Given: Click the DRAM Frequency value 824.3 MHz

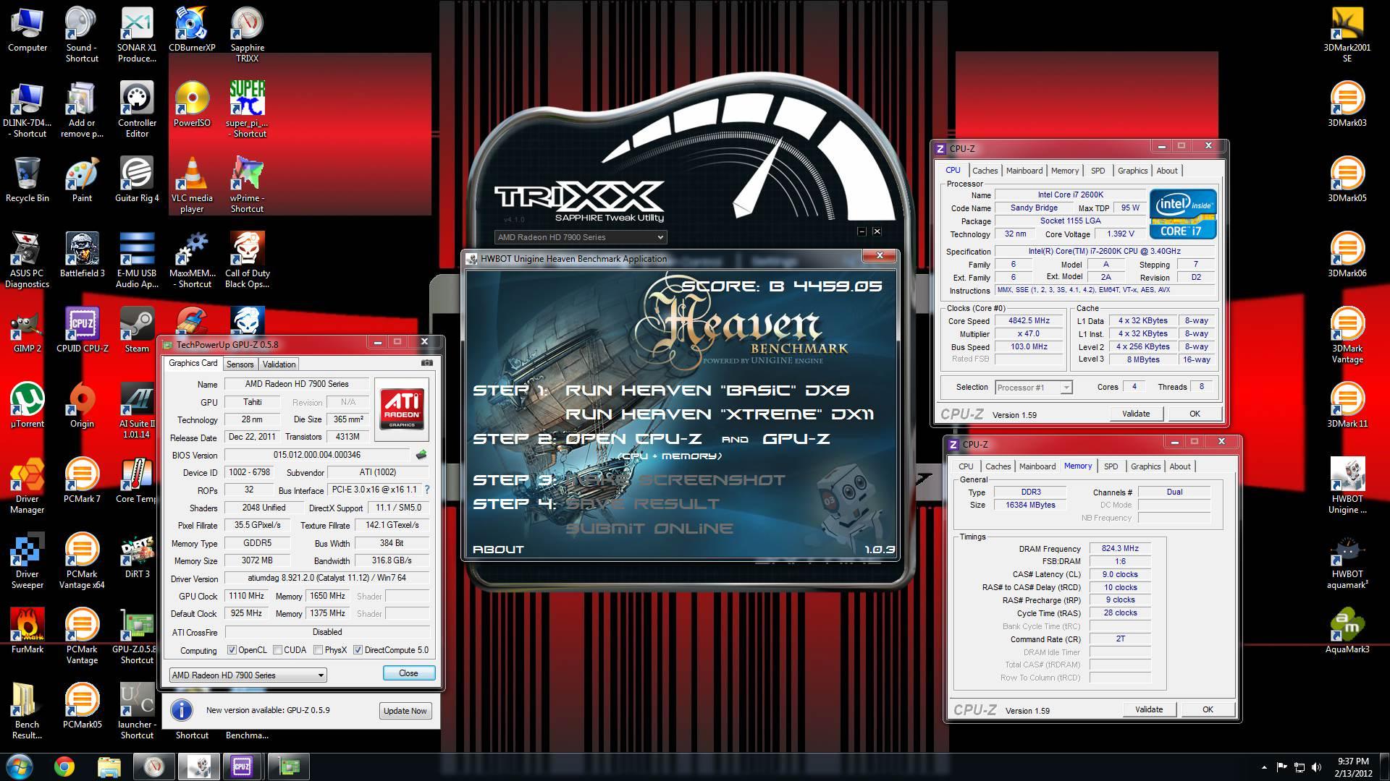Looking at the screenshot, I should click(1120, 548).
